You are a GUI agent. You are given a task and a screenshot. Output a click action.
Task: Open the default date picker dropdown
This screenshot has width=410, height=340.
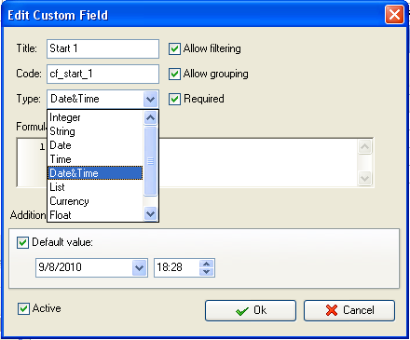tap(139, 267)
